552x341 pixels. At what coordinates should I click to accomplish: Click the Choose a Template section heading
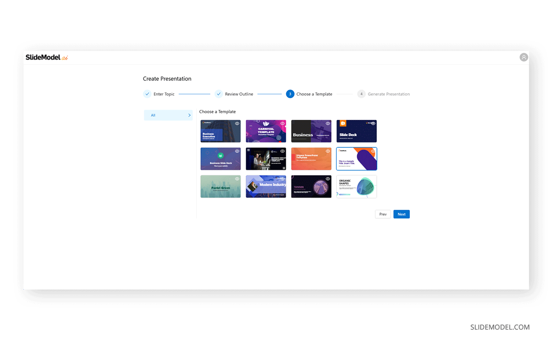[218, 112]
